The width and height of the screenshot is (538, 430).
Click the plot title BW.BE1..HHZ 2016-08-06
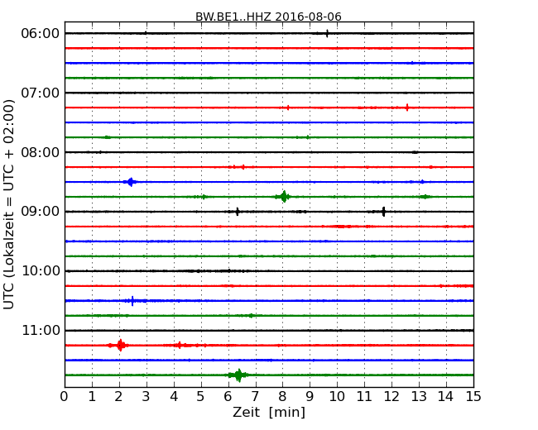click(x=268, y=17)
